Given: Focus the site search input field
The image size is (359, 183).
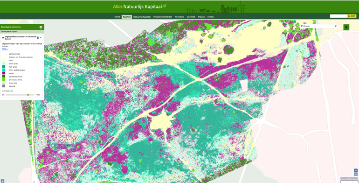Looking at the screenshot, I should pos(338,16).
